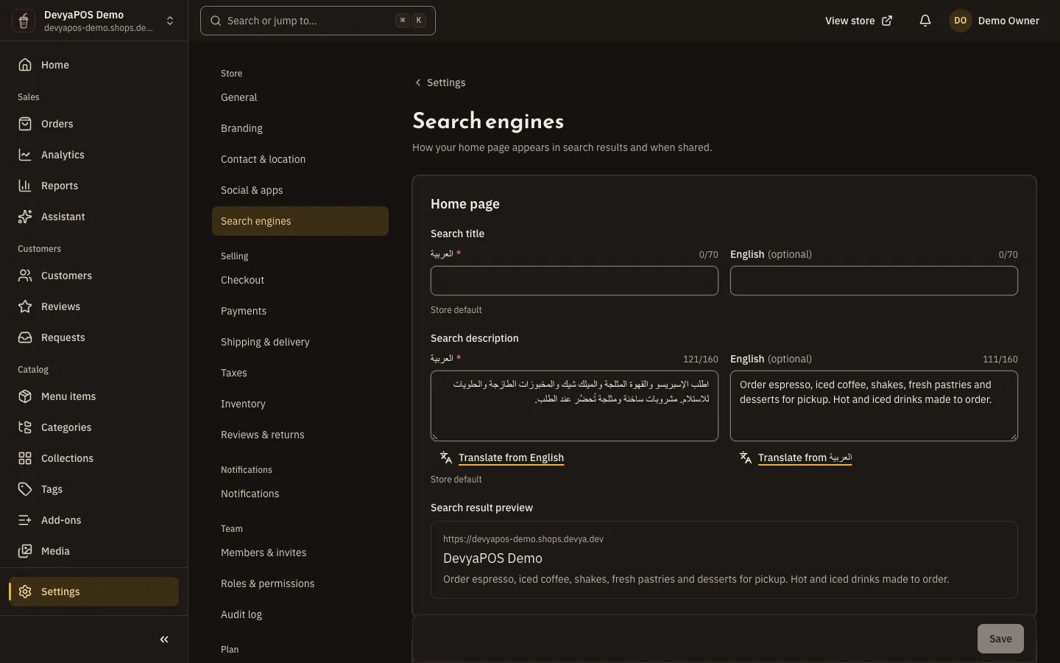Open Members & invites settings
1060x663 pixels.
(x=300, y=552)
